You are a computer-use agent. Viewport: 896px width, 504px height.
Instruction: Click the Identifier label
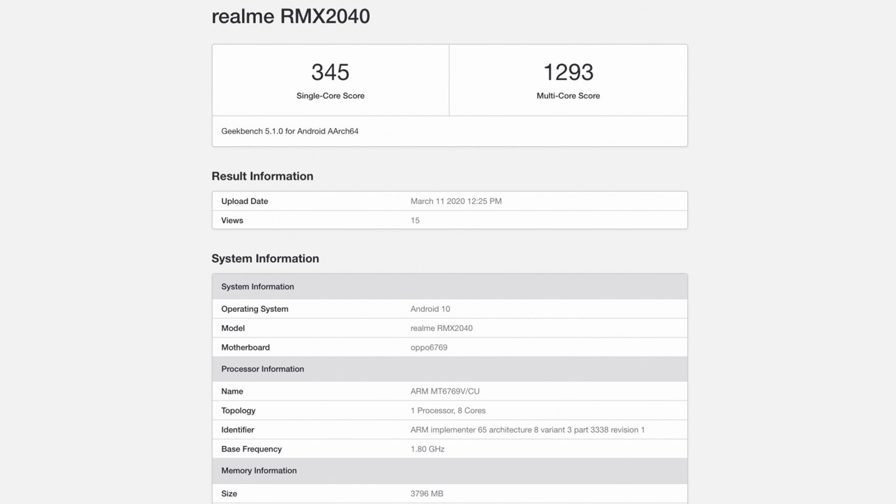(238, 430)
